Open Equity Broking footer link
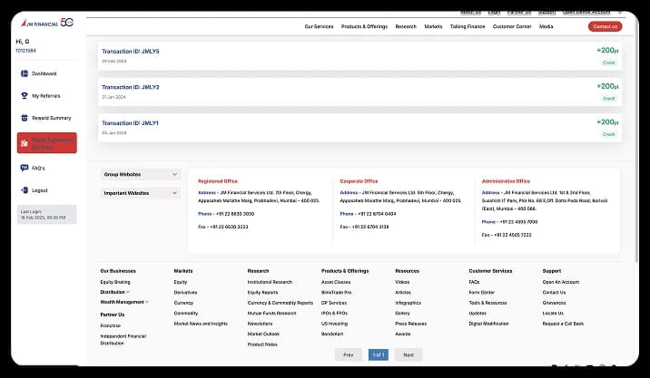The width and height of the screenshot is (650, 378). point(115,282)
